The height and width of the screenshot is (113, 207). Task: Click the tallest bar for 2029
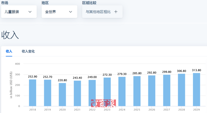click(197, 90)
